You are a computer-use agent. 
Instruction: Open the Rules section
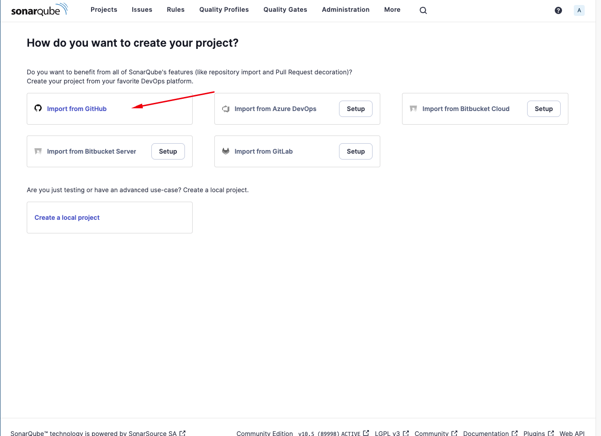[x=176, y=10]
